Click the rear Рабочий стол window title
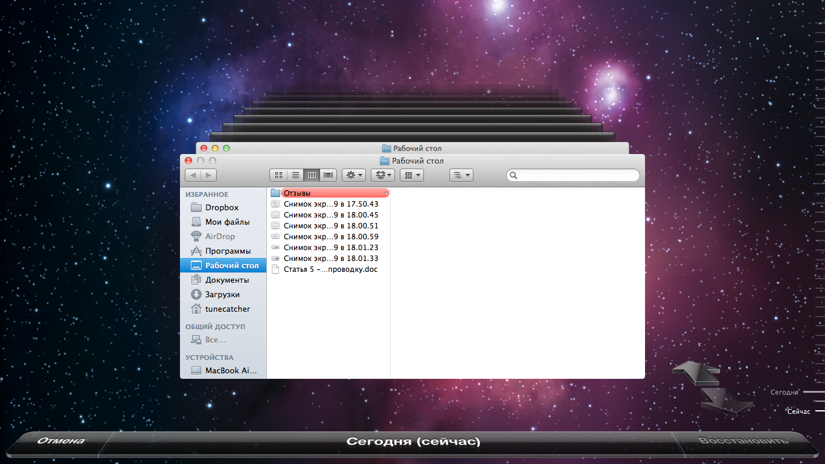This screenshot has height=464, width=825. point(418,148)
